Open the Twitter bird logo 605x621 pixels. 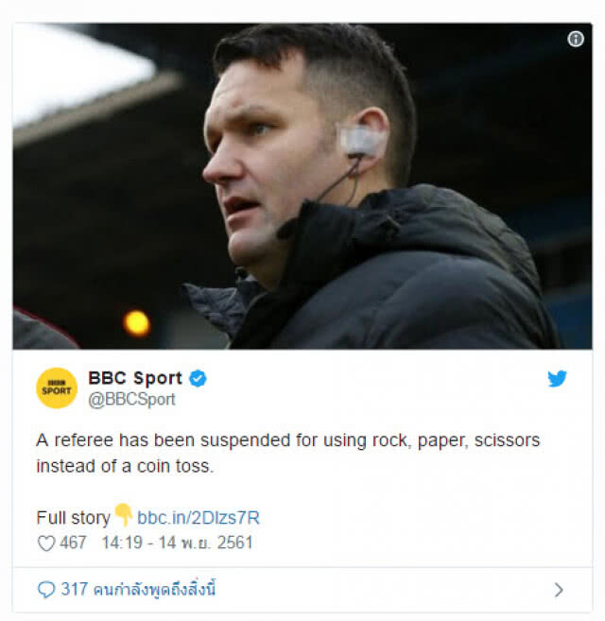tap(557, 379)
